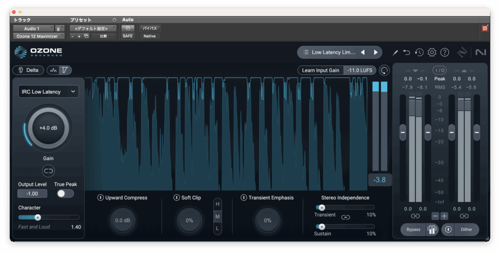Click the undo arrow icon
The image size is (500, 253).
click(407, 52)
